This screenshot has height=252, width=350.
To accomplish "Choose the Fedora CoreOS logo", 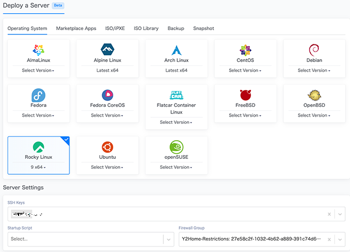I will pos(107,95).
